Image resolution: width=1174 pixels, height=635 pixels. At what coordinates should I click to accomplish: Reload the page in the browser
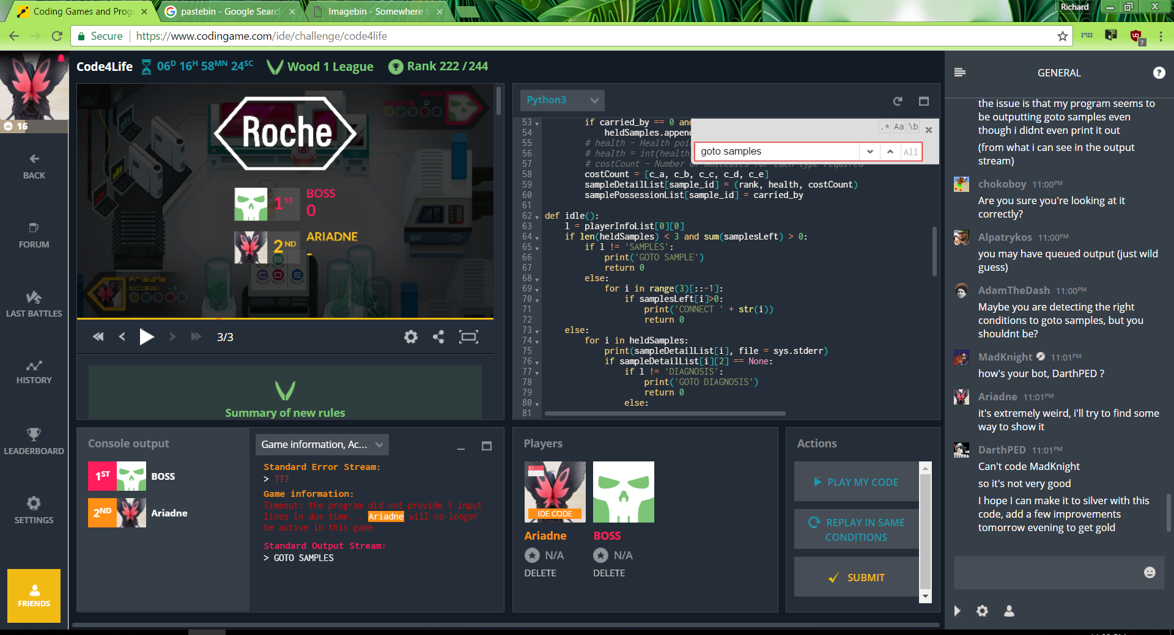coord(57,36)
